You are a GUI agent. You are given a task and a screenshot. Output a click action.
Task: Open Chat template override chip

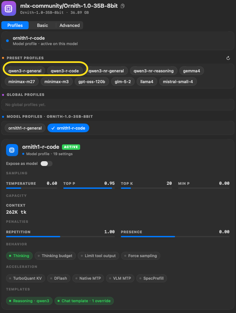coord(84,301)
